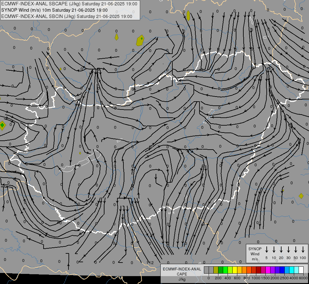
Task: Click the wind legend arrow above 5
Action: point(267,250)
